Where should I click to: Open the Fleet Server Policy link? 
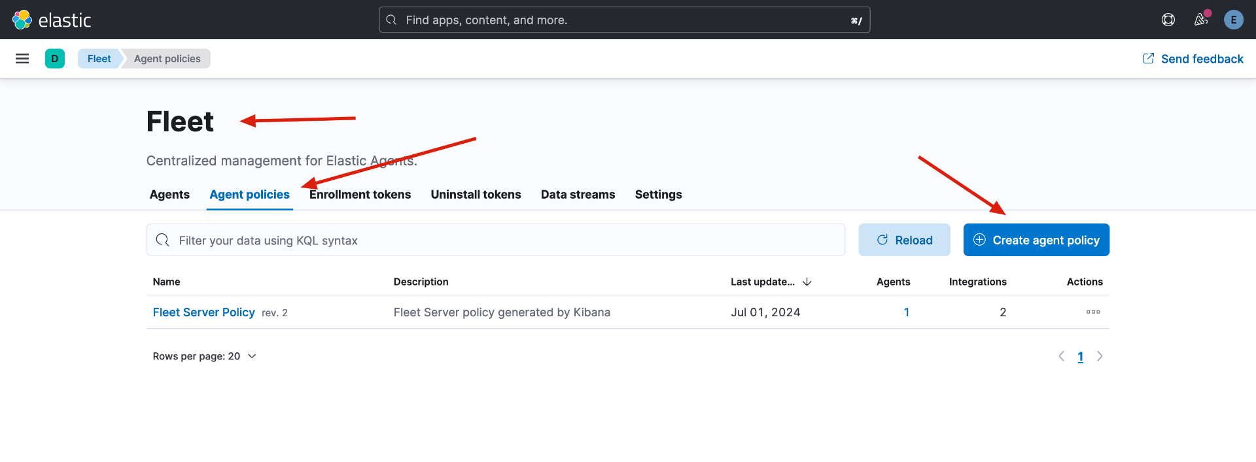tap(203, 312)
